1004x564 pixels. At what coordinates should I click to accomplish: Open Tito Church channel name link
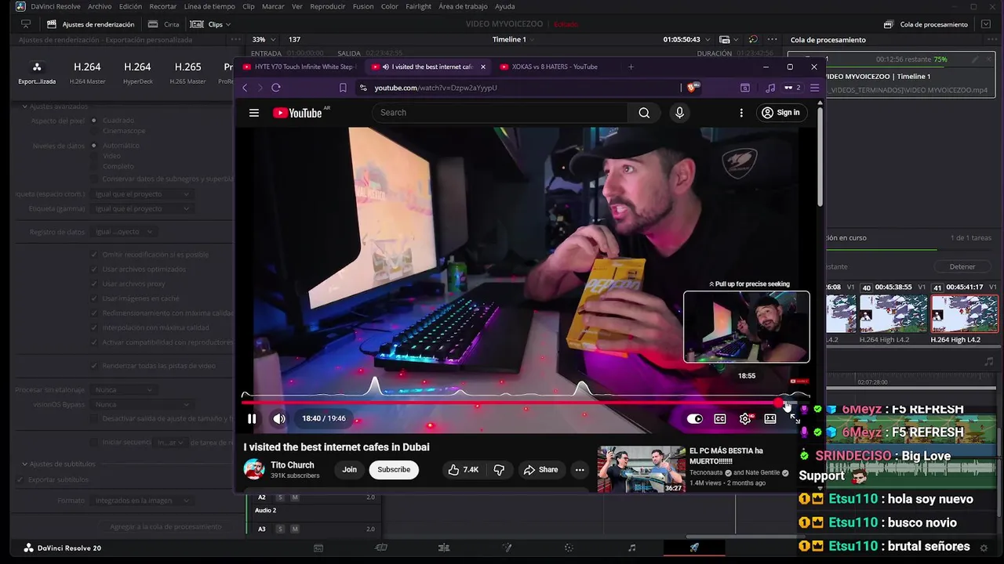293,465
